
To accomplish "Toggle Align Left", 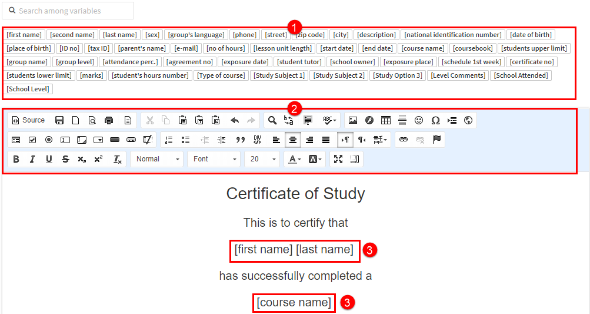I will click(x=276, y=140).
